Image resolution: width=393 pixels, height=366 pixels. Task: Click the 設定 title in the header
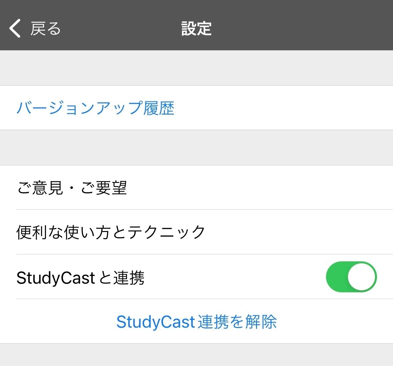196,29
